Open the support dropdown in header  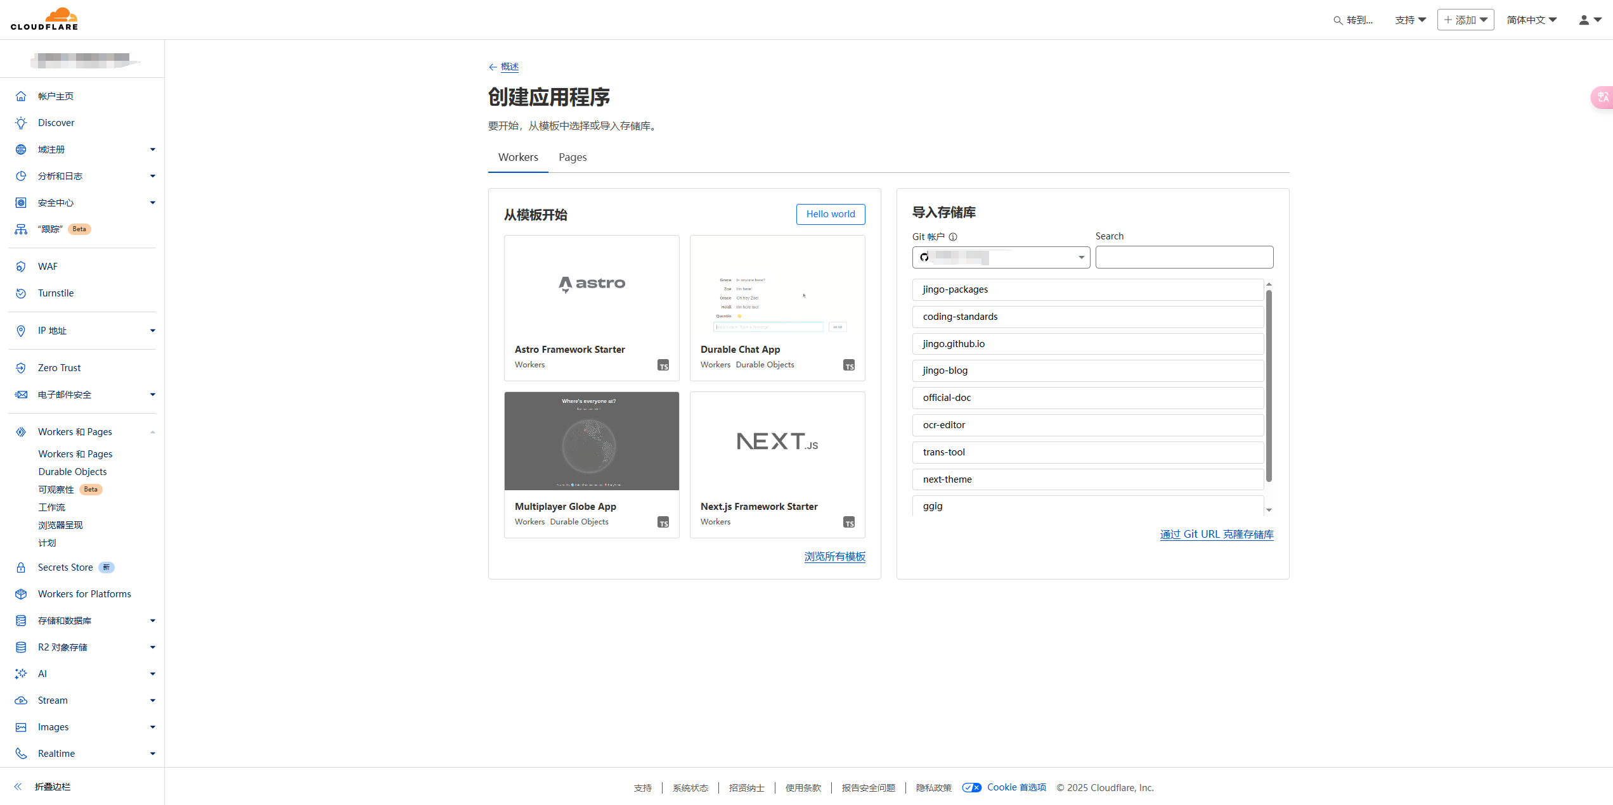click(x=1411, y=20)
